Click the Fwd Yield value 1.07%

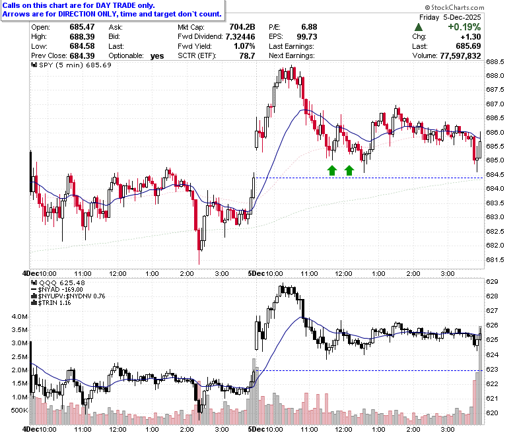[244, 46]
